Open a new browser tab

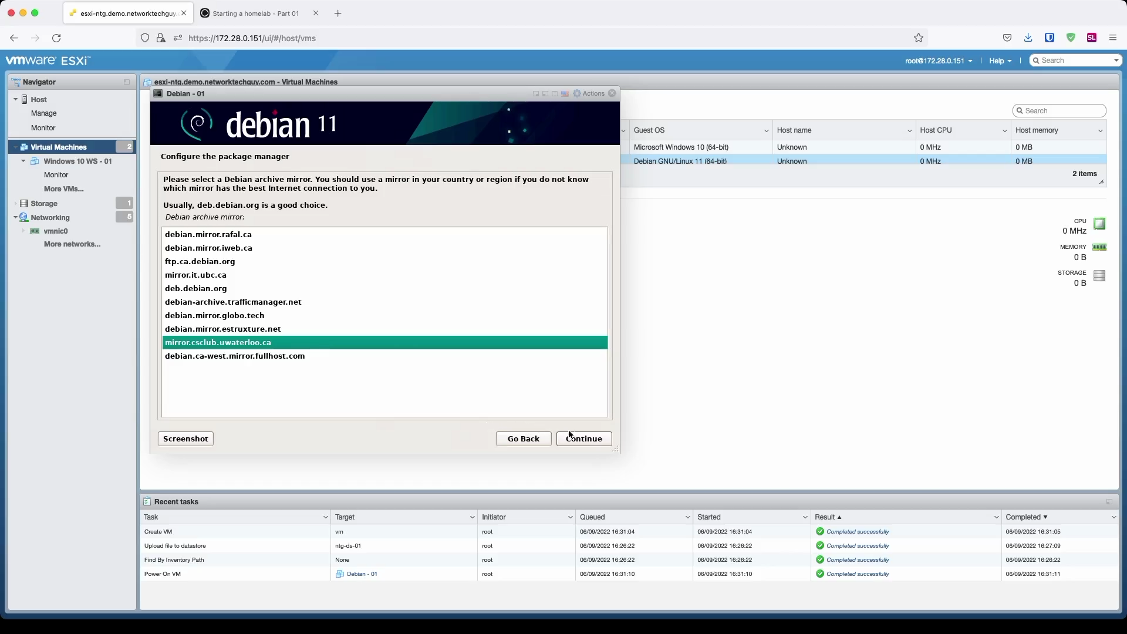tap(338, 14)
